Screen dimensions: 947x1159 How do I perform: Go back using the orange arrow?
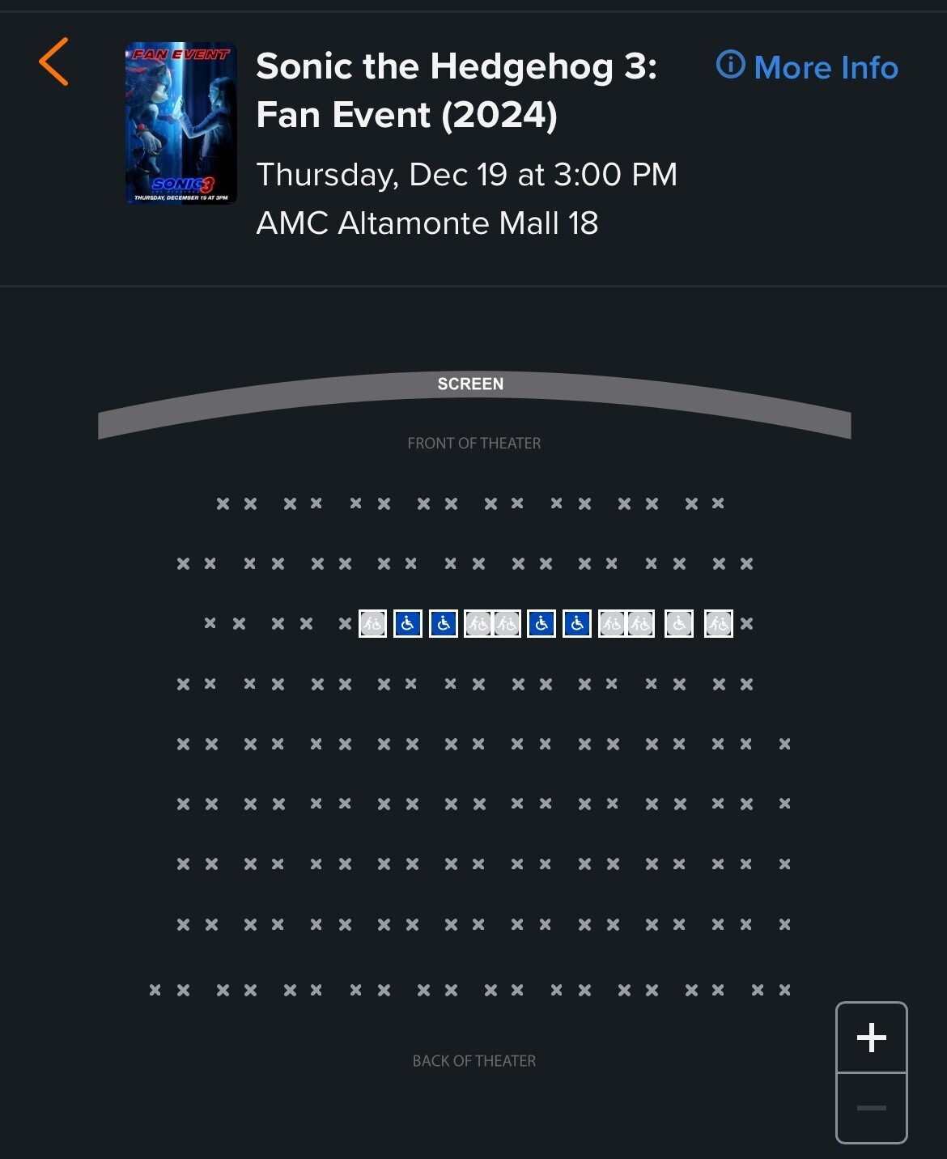[53, 62]
